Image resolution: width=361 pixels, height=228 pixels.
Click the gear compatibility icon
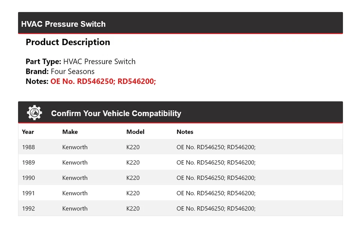[34, 113]
